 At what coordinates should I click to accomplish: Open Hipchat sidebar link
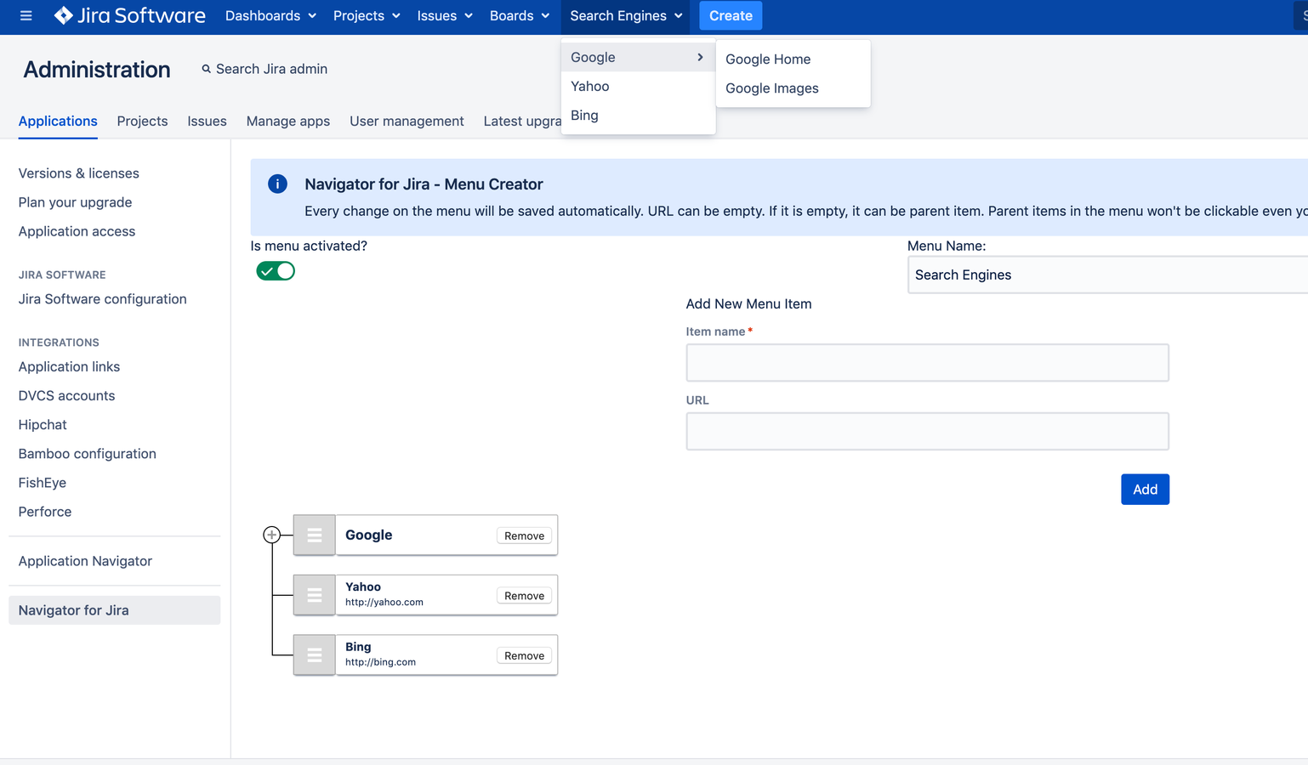(x=43, y=424)
